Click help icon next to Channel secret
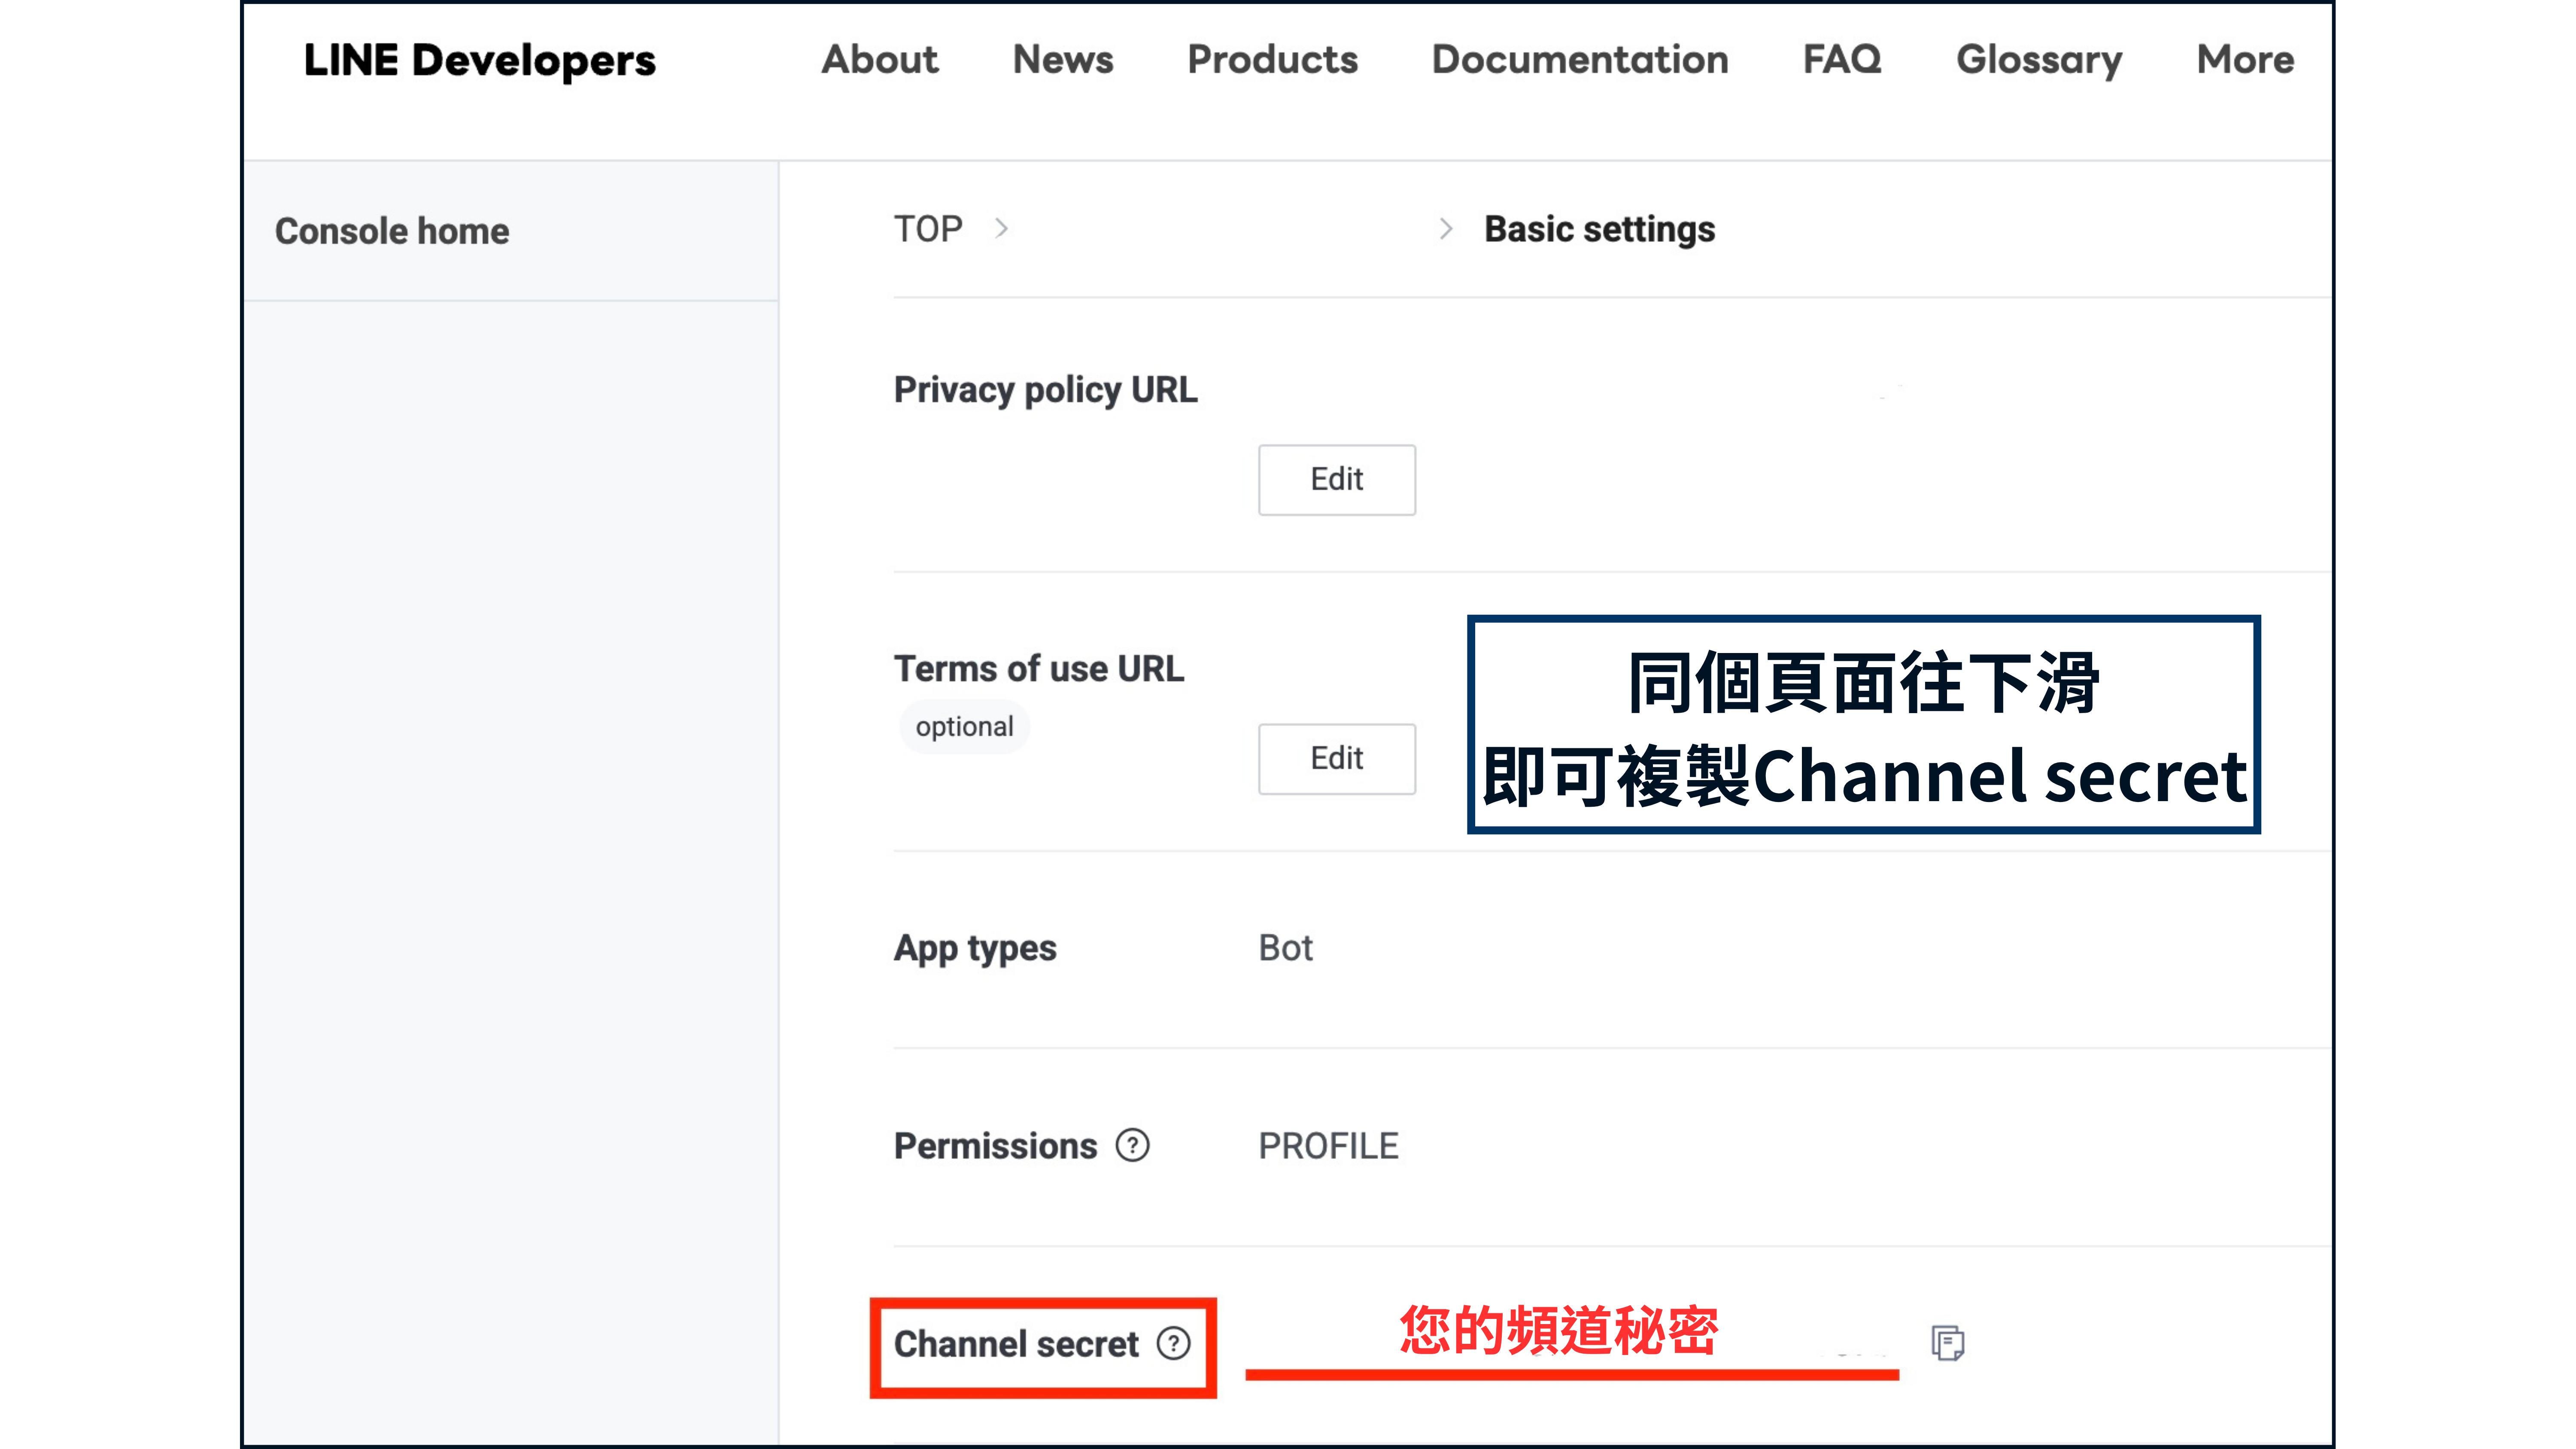The height and width of the screenshot is (1449, 2576). [x=1173, y=1343]
